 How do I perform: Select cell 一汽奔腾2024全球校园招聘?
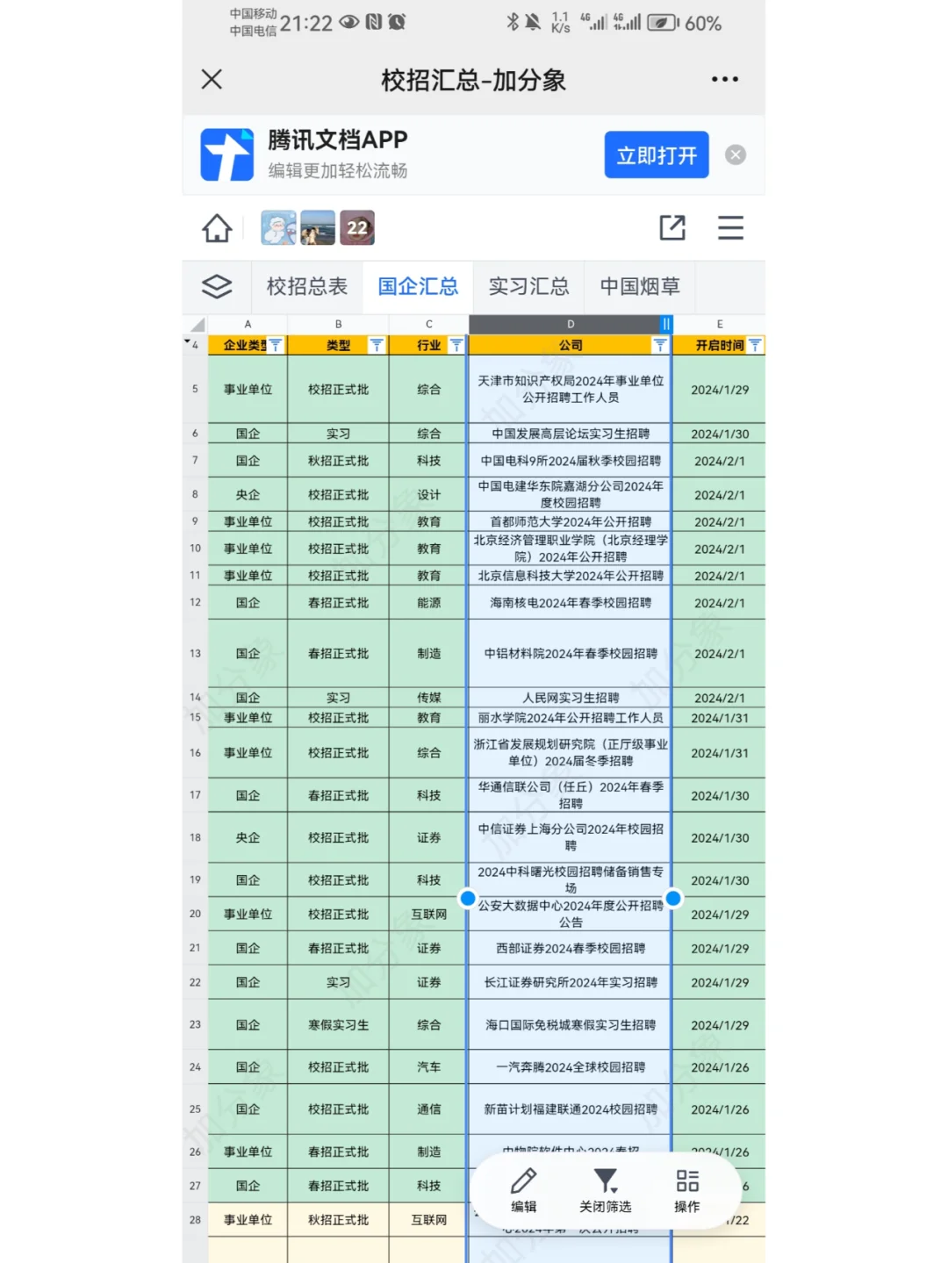(x=571, y=1067)
